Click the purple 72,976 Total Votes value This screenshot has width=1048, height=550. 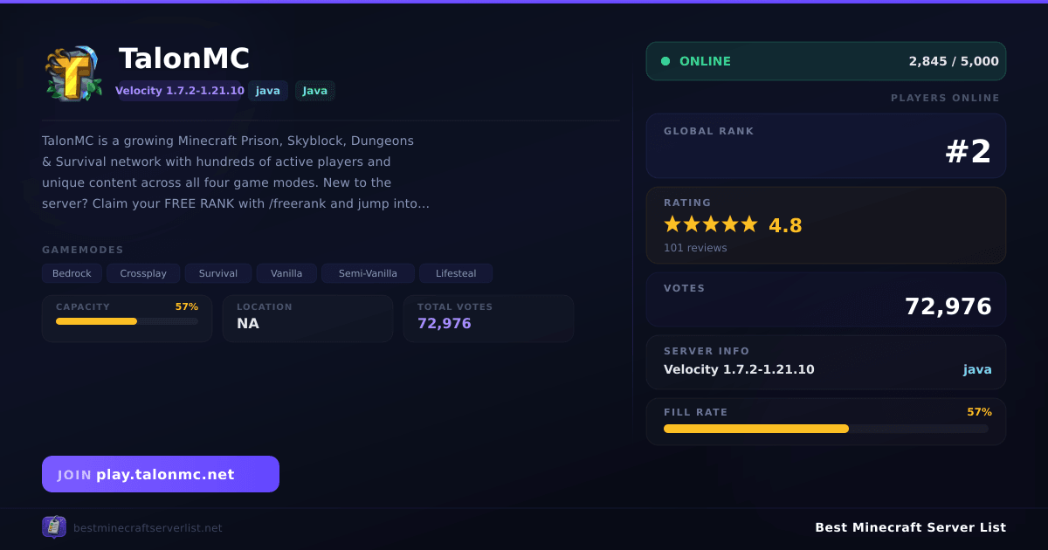coord(445,324)
